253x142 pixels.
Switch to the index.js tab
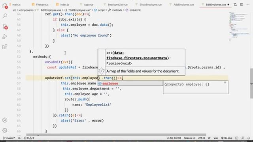point(62,5)
